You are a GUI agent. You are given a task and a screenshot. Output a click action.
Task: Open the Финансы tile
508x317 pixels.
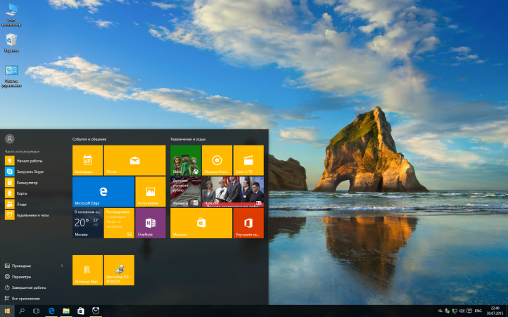point(186,192)
